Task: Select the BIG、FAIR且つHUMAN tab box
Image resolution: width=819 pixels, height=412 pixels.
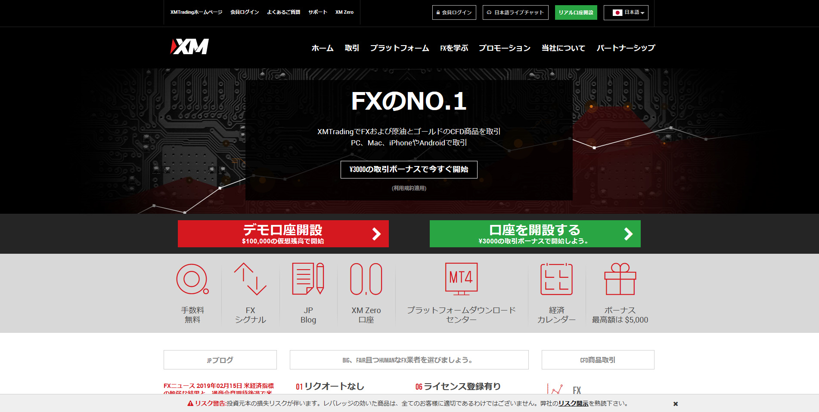Action: pyautogui.click(x=409, y=360)
